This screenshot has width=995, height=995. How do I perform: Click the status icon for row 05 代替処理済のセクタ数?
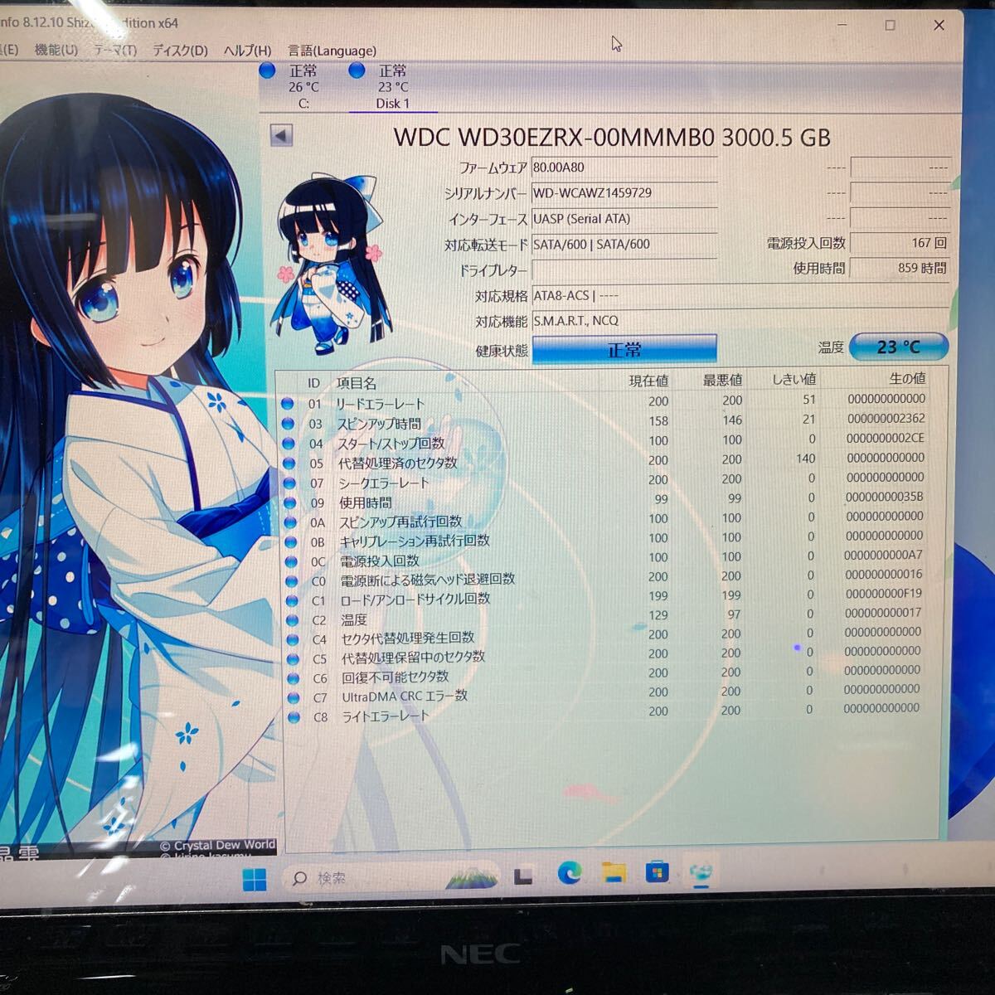point(289,464)
